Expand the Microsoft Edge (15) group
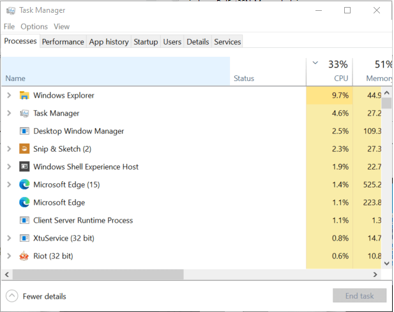 tap(9, 184)
